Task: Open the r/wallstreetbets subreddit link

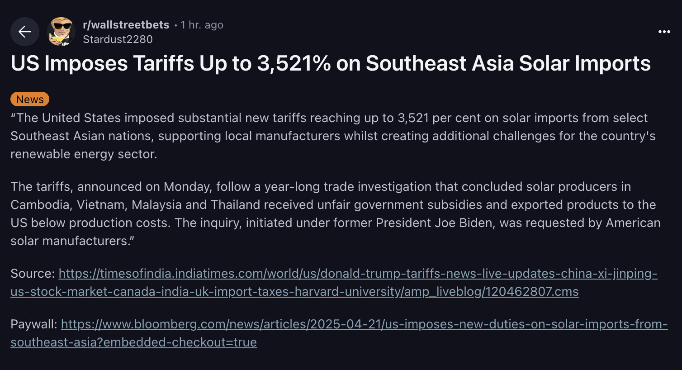Action: (126, 25)
